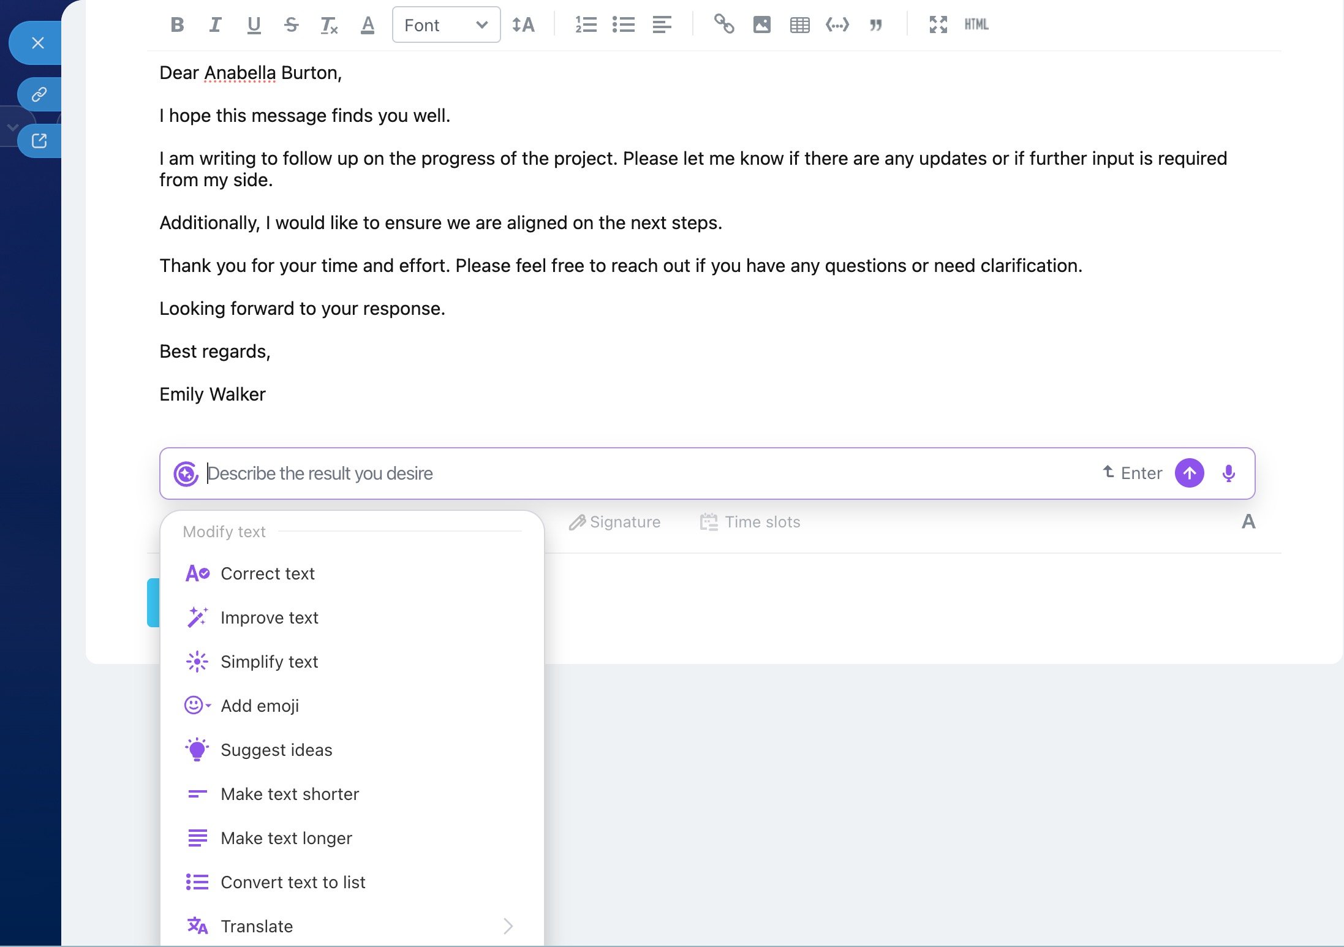The image size is (1344, 947).
Task: Open the Font dropdown
Action: (x=446, y=25)
